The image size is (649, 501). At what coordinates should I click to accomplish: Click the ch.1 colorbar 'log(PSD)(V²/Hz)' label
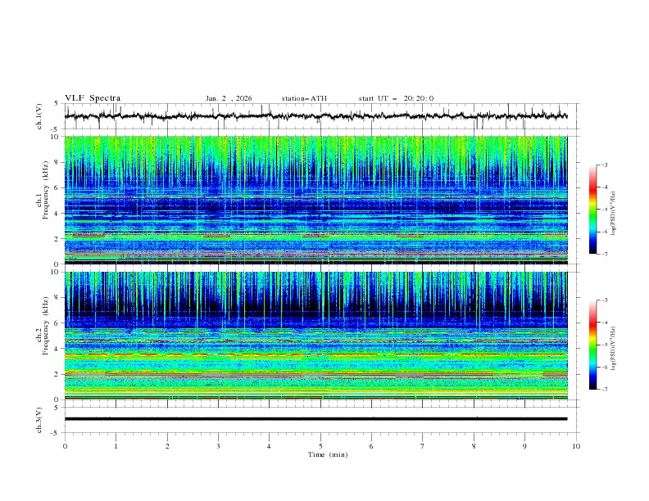coord(614,214)
